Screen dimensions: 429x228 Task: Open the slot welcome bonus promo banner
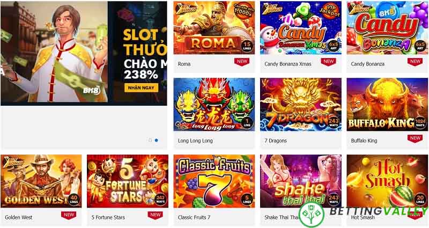[84, 53]
